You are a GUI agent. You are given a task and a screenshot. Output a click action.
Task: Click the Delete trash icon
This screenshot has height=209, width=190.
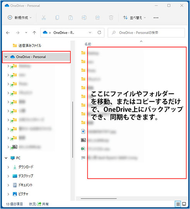tap(111, 17)
